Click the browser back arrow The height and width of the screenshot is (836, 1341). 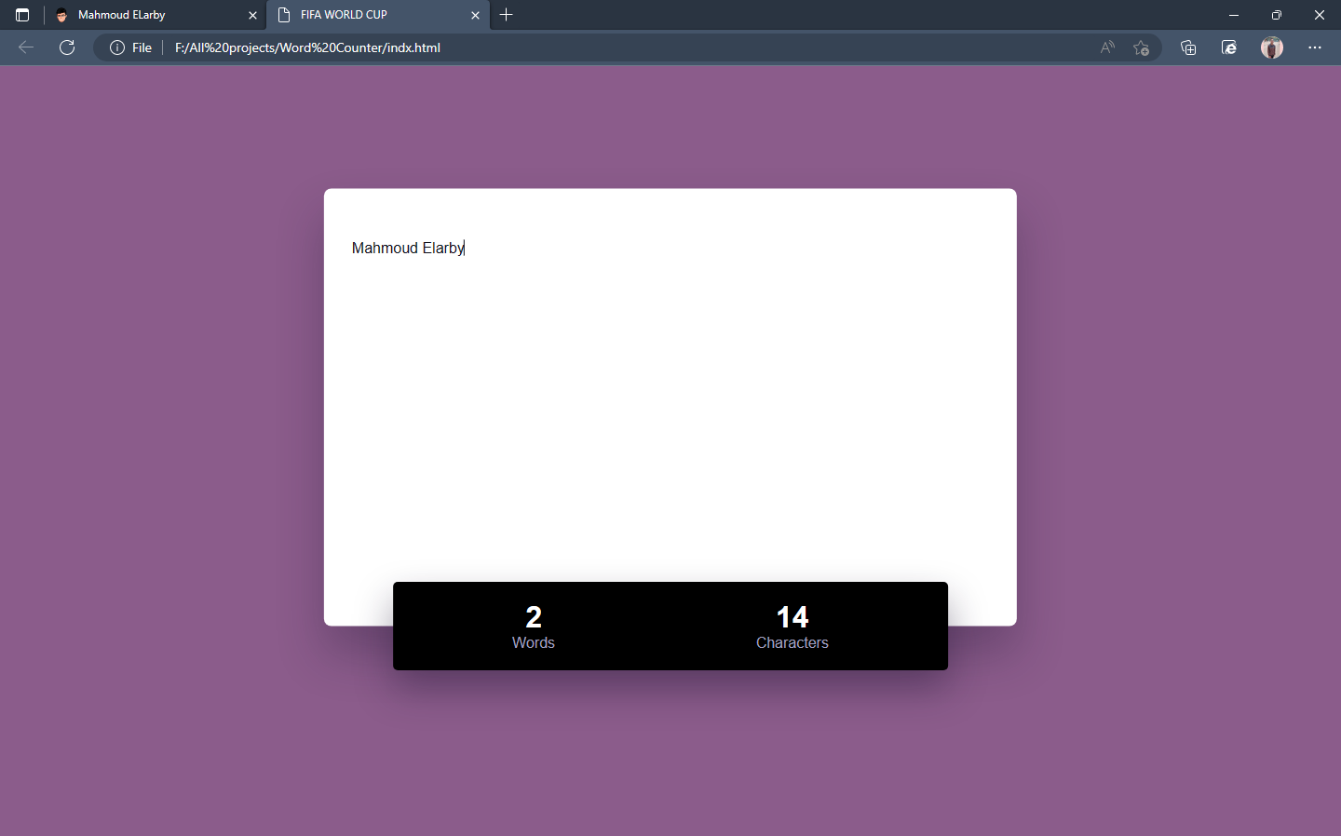pos(26,47)
